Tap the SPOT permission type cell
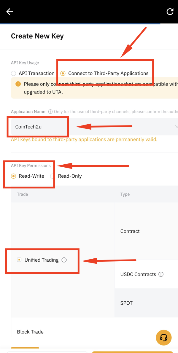The height and width of the screenshot is (353, 178). 126,303
